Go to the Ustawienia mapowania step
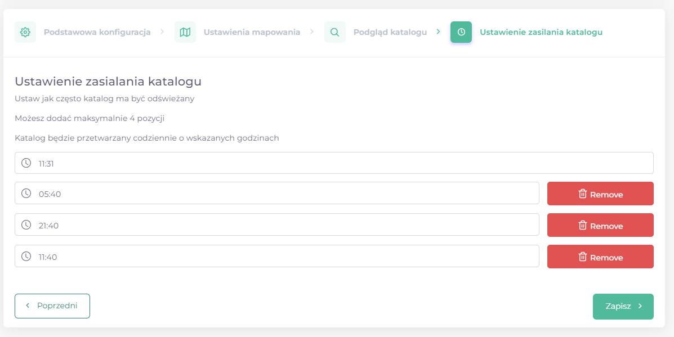The width and height of the screenshot is (674, 337). point(252,32)
